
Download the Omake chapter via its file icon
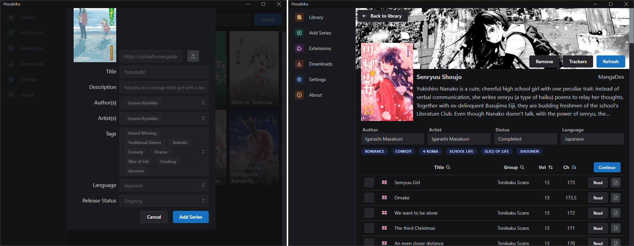(616, 198)
